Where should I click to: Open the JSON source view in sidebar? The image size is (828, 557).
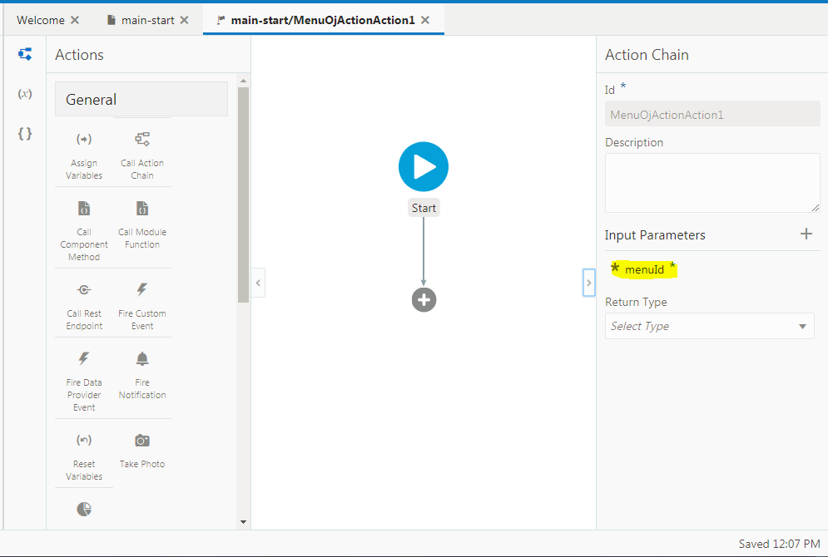[x=24, y=133]
